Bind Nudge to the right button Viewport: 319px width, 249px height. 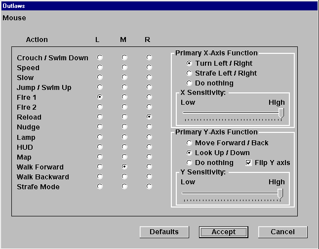[149, 126]
